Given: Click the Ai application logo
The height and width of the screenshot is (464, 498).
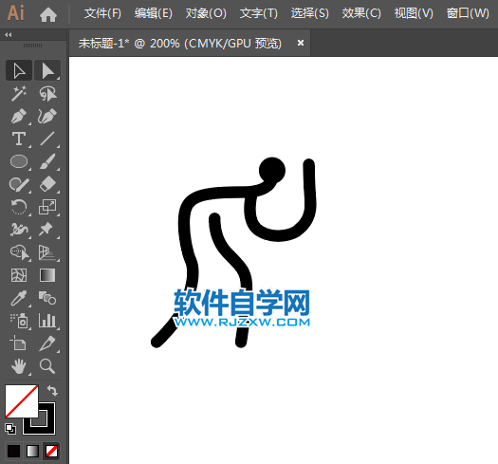Looking at the screenshot, I should coord(15,13).
